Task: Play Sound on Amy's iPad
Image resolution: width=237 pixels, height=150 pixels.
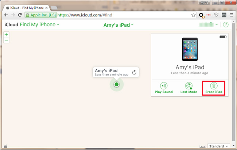Action: 164,88
